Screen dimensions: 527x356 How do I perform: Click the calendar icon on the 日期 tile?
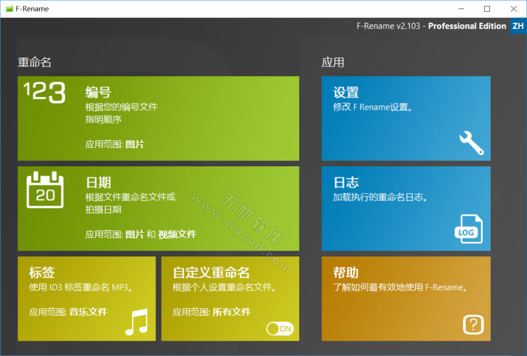click(45, 190)
